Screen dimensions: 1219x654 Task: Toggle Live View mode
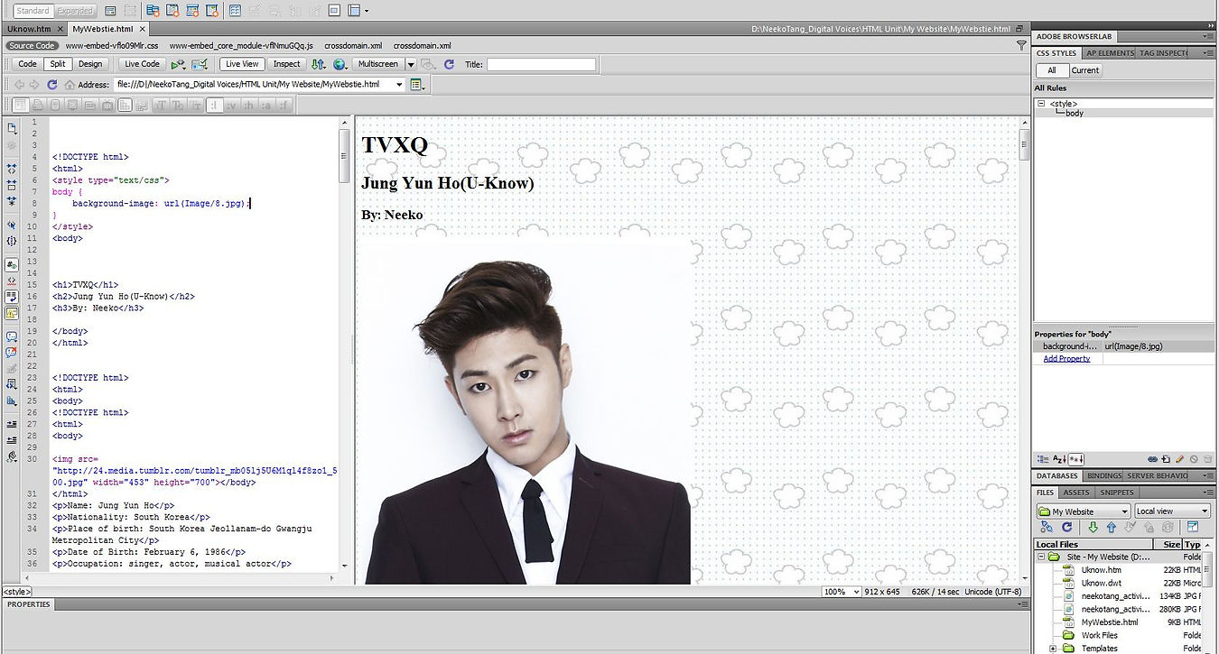coord(242,64)
